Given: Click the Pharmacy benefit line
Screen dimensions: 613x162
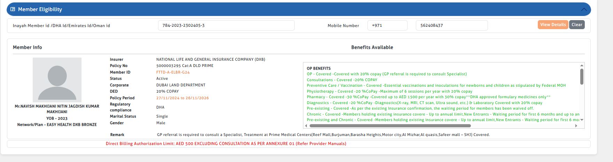Looking at the screenshot, I should pos(429,97).
